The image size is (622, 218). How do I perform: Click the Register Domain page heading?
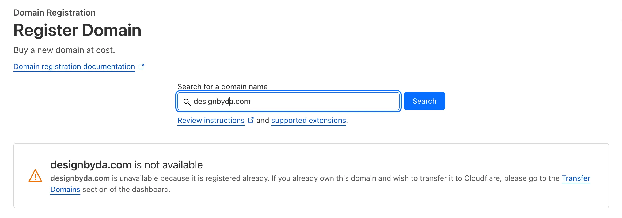click(77, 30)
